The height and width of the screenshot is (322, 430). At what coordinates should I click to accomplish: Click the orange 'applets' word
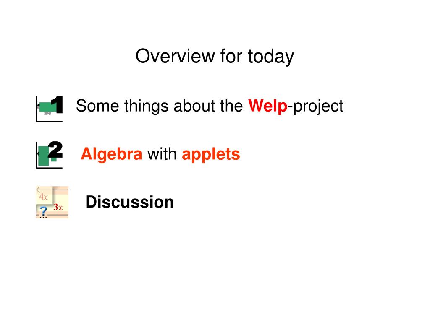coord(211,154)
